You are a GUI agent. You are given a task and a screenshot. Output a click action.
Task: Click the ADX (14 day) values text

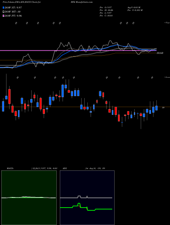point(95,168)
